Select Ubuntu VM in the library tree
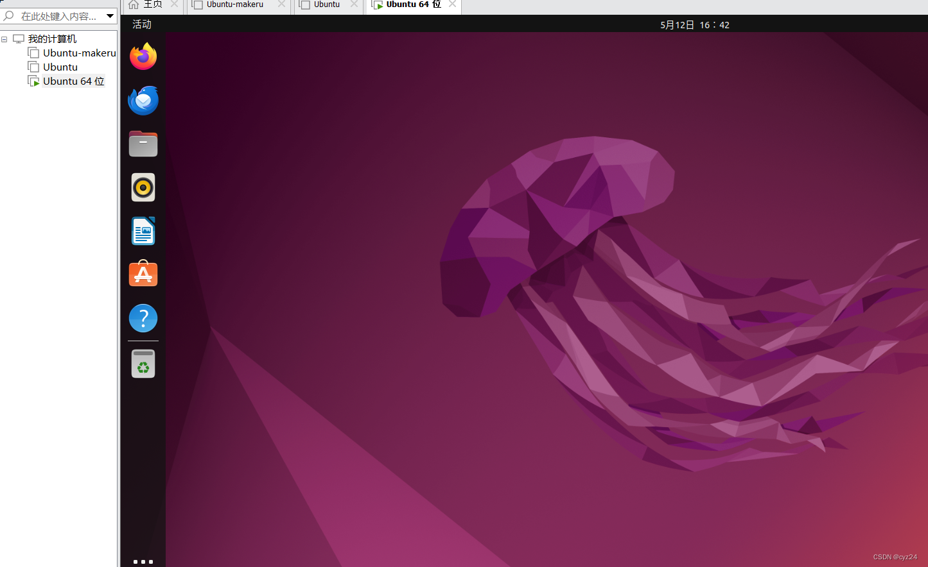Image resolution: width=928 pixels, height=567 pixels. point(60,67)
